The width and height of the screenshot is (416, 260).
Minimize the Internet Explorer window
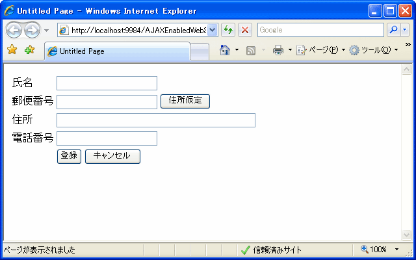[375, 11]
